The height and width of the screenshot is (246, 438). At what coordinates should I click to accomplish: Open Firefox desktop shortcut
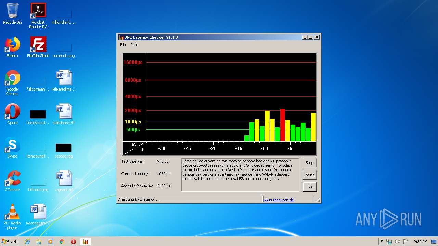click(12, 47)
